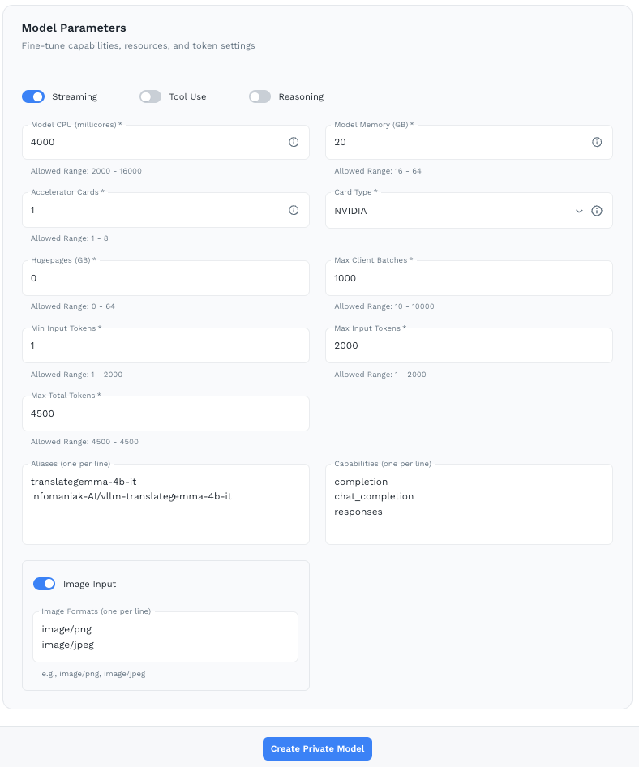The image size is (639, 767).
Task: Disable the Streaming toggle
Action: click(33, 96)
